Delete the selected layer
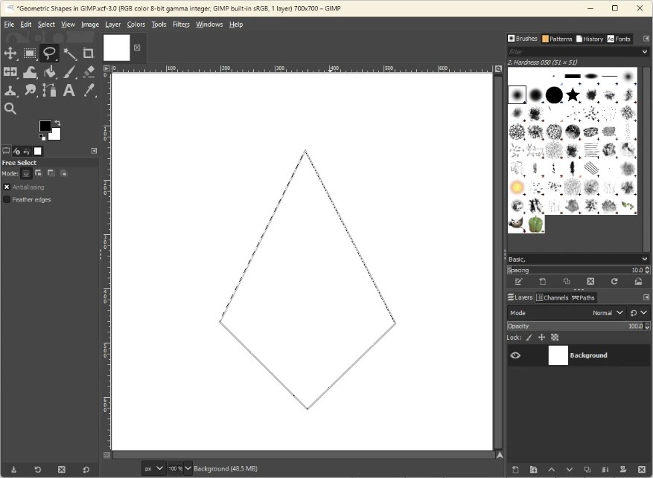The height and width of the screenshot is (478, 653). click(642, 469)
